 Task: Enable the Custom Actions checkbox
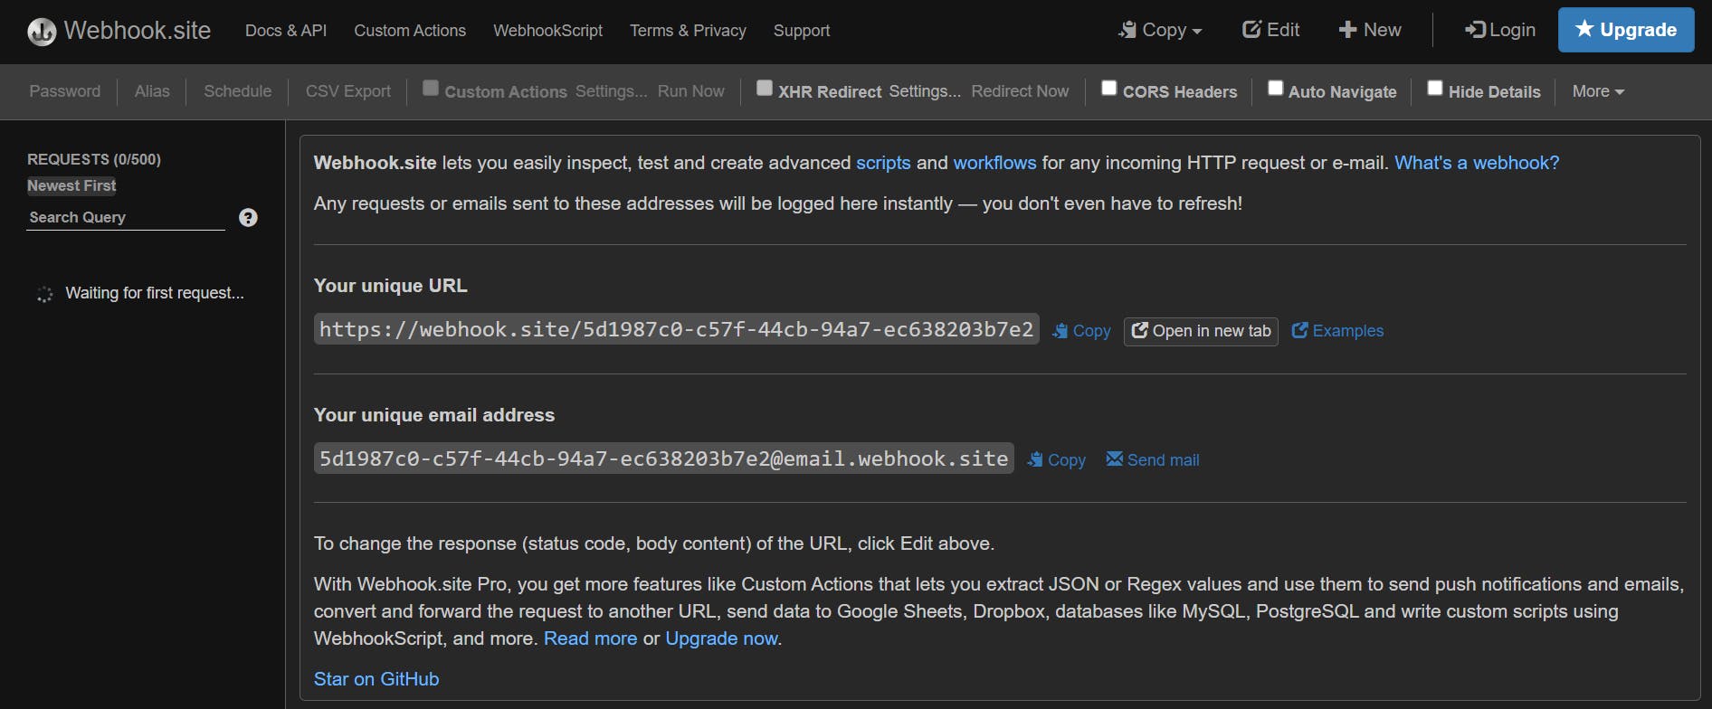pos(431,88)
